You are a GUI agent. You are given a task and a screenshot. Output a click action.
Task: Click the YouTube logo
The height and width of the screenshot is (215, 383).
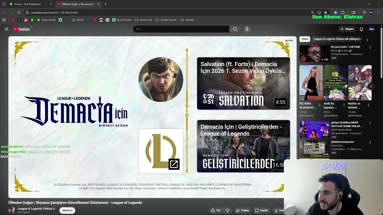(x=22, y=29)
